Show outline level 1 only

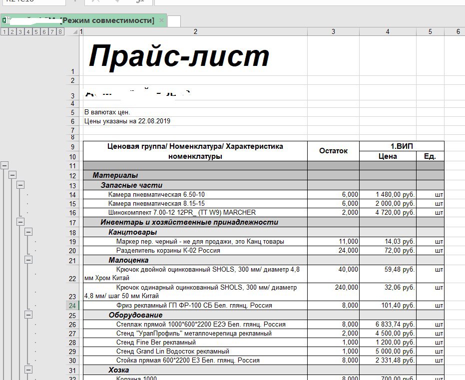pyautogui.click(x=4, y=32)
